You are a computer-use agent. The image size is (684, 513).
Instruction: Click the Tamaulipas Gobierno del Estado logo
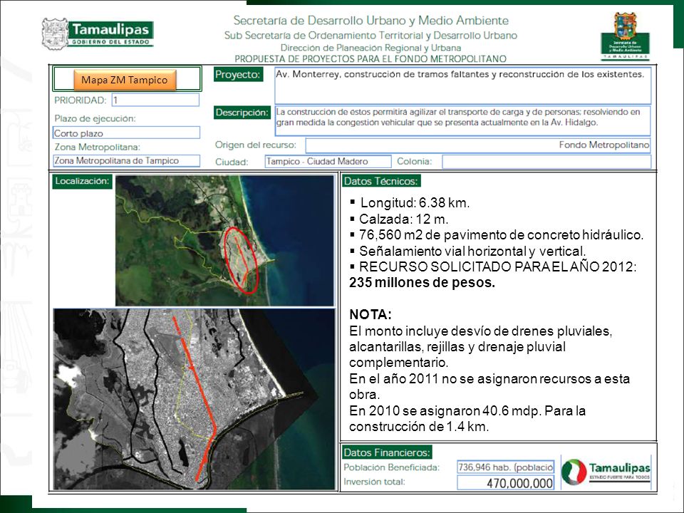(98, 33)
